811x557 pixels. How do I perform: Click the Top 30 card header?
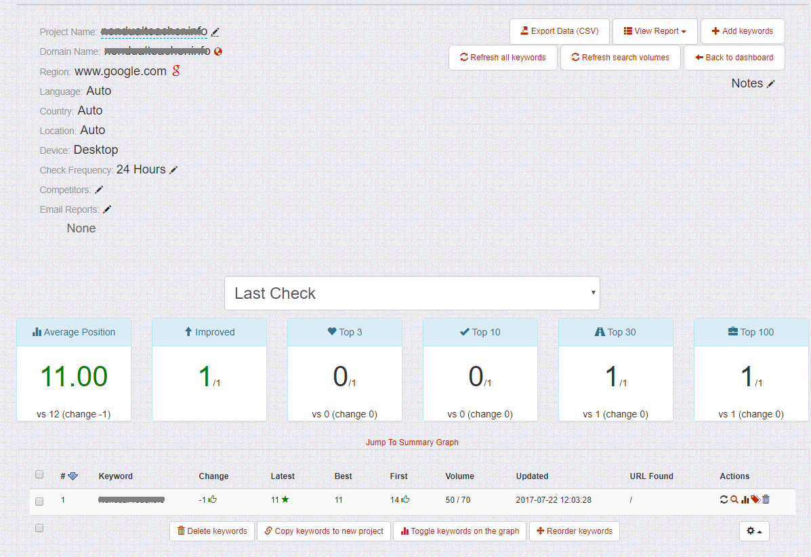tap(616, 332)
